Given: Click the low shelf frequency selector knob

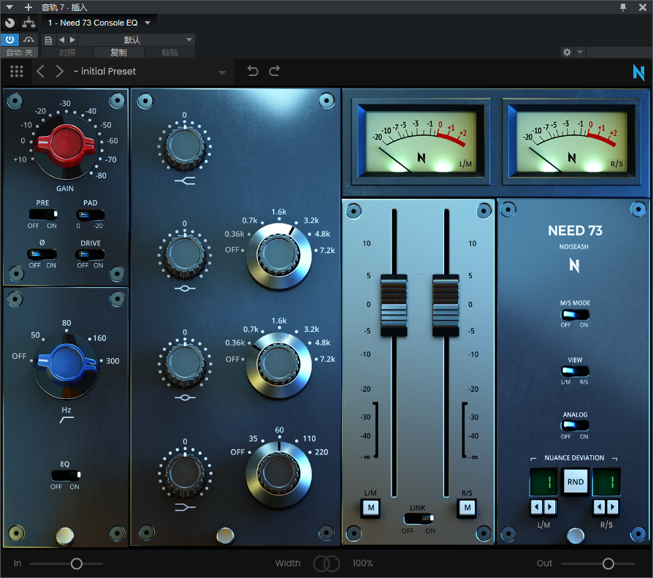Looking at the screenshot, I should [278, 474].
